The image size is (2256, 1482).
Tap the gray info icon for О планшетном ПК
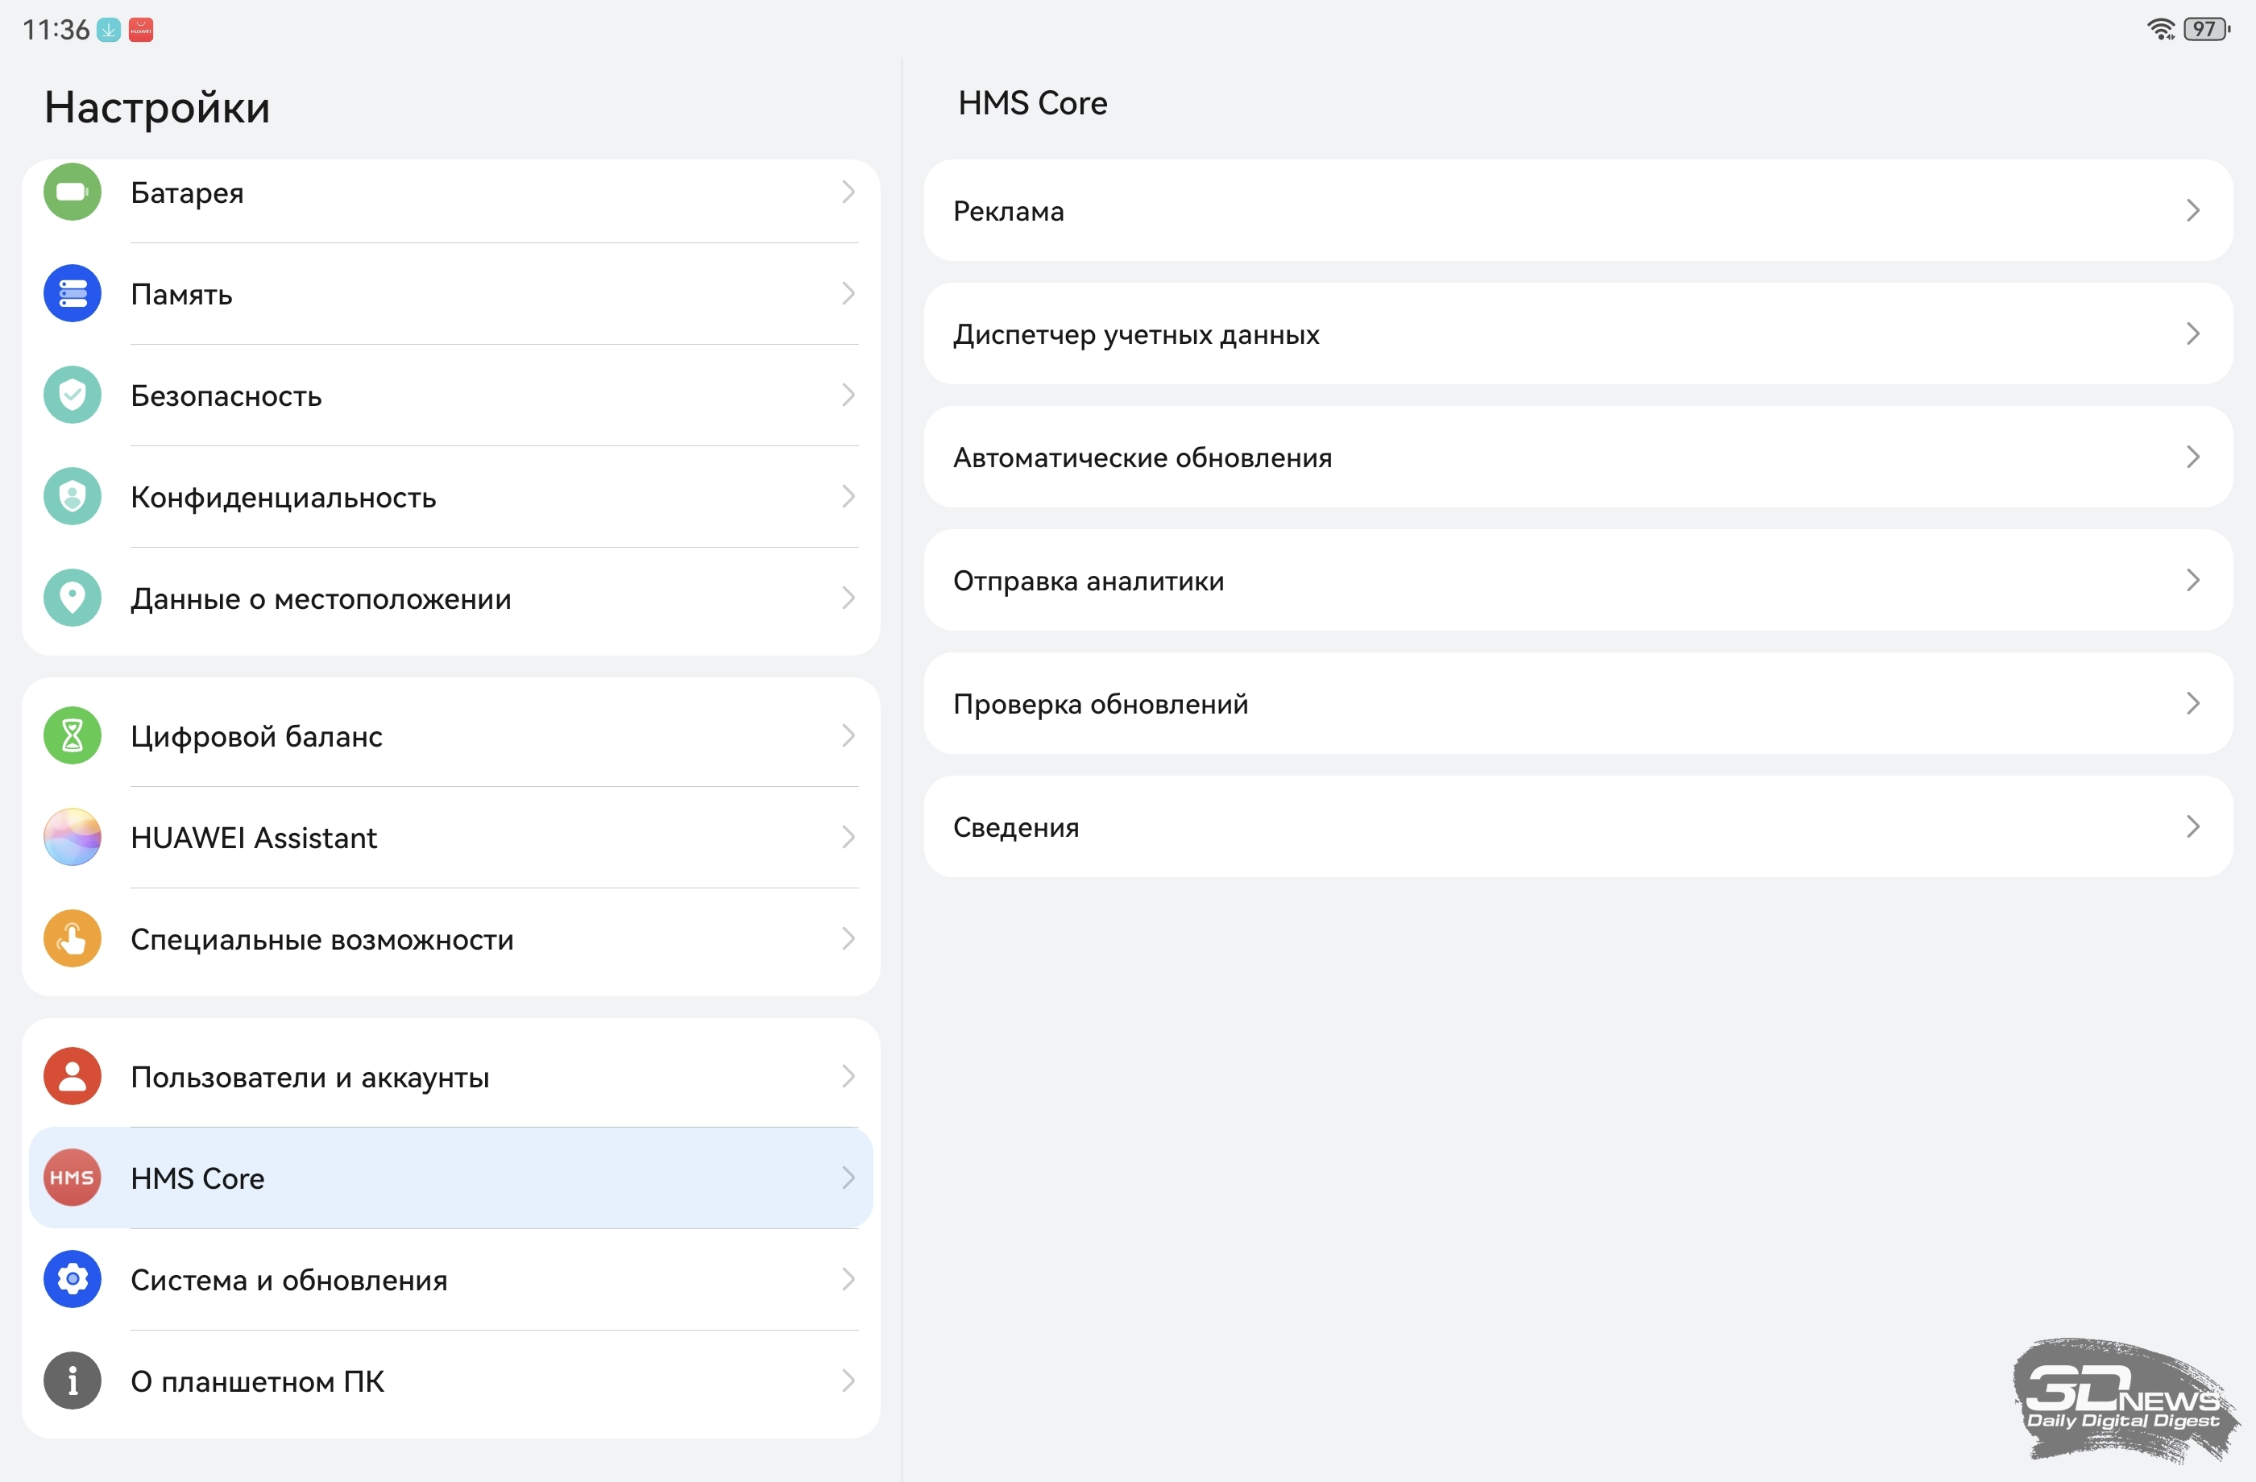click(x=72, y=1381)
